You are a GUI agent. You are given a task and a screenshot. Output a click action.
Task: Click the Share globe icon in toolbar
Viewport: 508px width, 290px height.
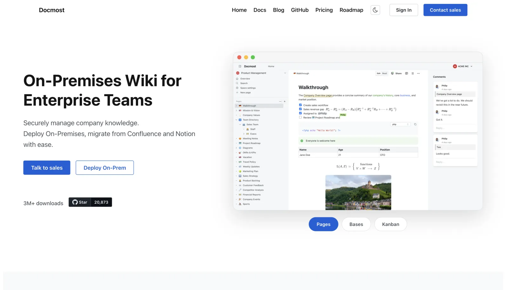[392, 73]
